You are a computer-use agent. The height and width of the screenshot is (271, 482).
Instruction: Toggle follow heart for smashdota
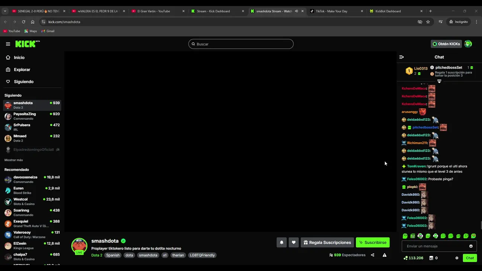click(294, 242)
